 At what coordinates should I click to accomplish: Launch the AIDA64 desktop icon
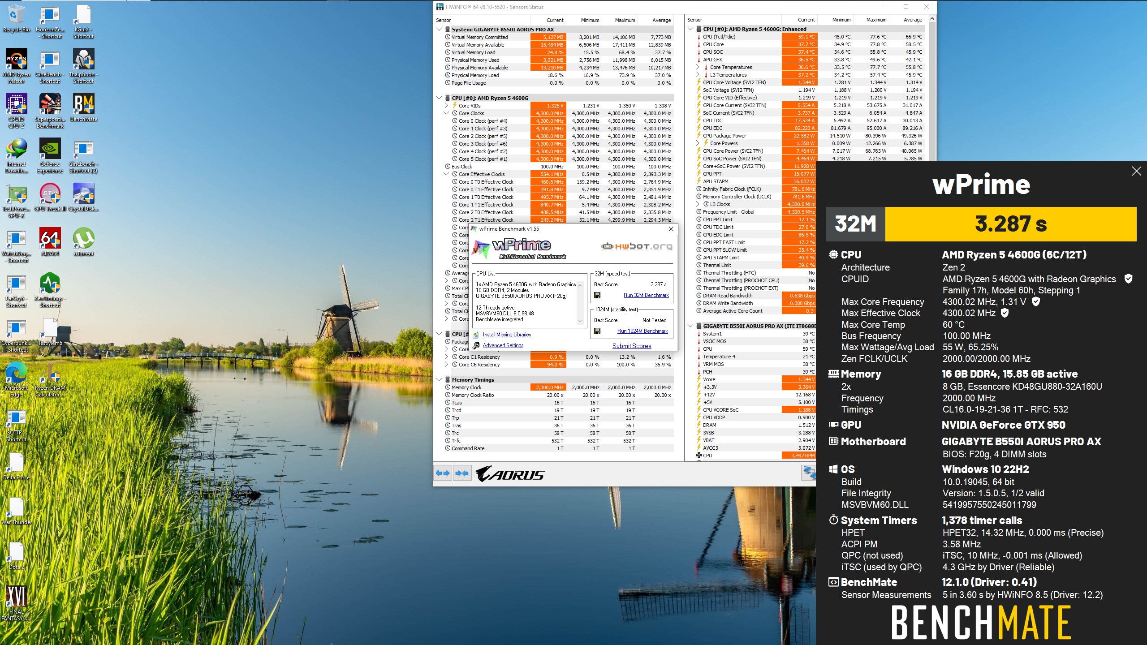50,242
